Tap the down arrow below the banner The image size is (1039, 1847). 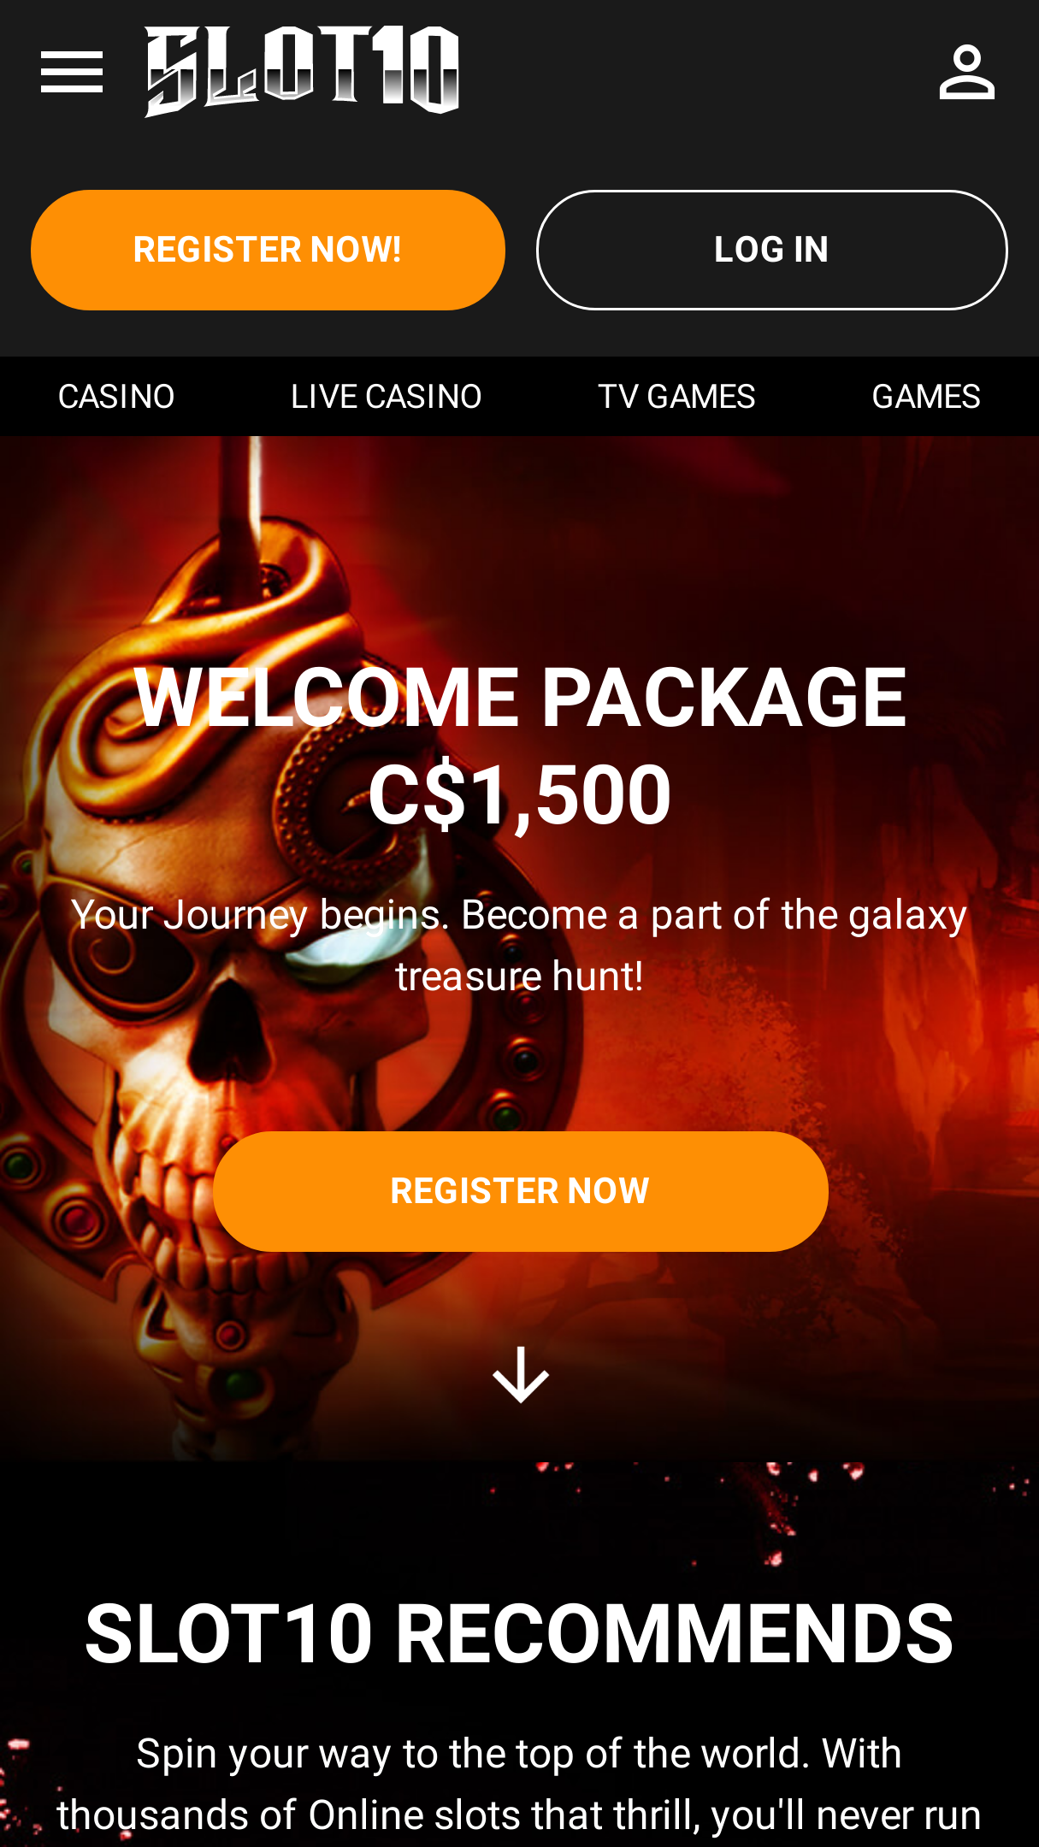(521, 1374)
